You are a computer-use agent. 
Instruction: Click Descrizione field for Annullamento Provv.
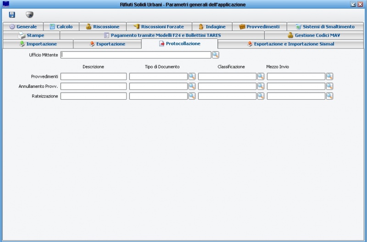tap(94, 86)
